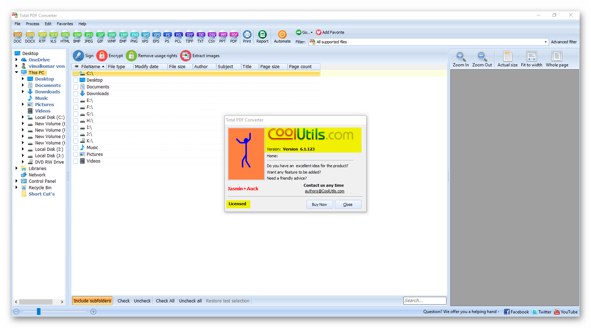Convert to DOC format icon
The height and width of the screenshot is (328, 591).
tap(18, 37)
